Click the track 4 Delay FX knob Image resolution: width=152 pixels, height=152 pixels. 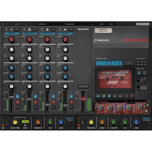[65, 68]
